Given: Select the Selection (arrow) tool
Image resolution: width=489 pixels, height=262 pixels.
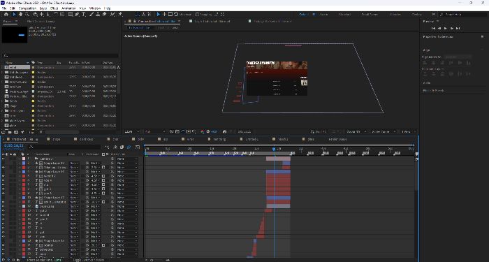Looking at the screenshot, I should pyautogui.click(x=14, y=15).
